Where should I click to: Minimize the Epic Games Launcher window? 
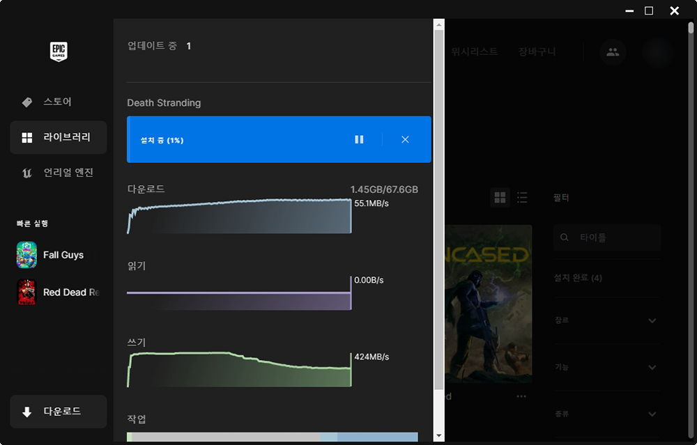tap(629, 10)
